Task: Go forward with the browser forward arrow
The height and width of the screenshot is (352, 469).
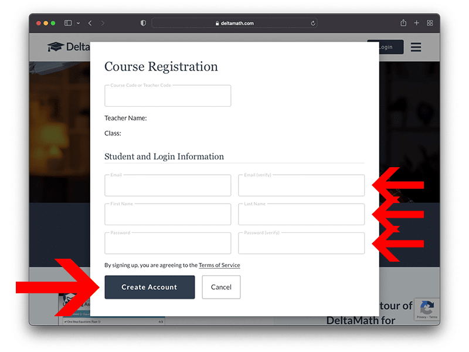Action: 103,23
